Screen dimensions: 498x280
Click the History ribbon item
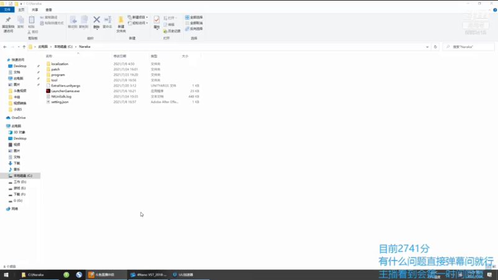pyautogui.click(x=172, y=30)
